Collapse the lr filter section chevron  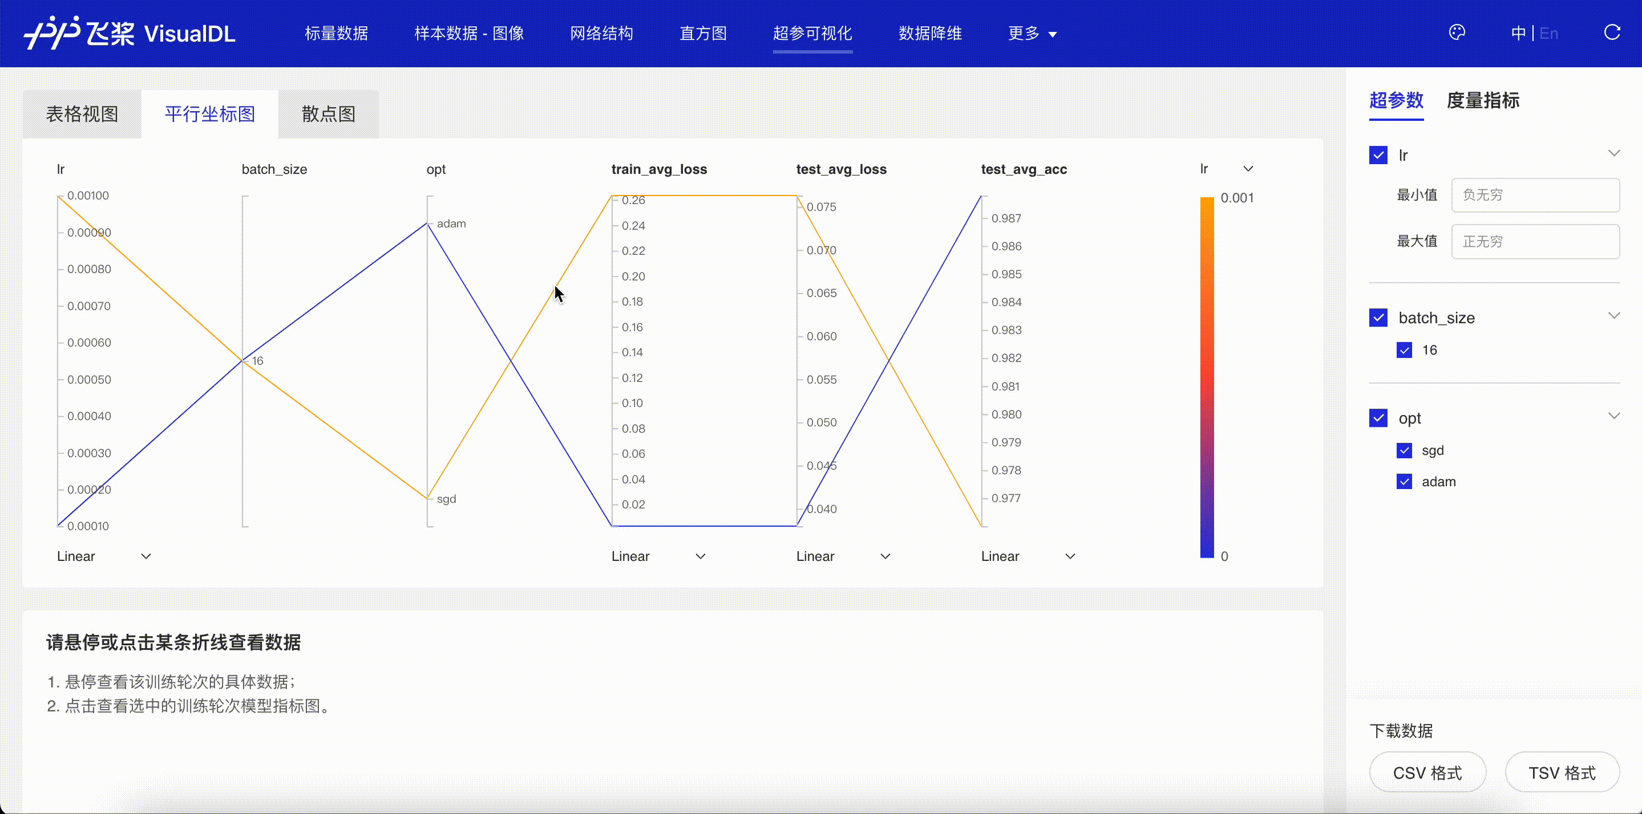tap(1613, 153)
